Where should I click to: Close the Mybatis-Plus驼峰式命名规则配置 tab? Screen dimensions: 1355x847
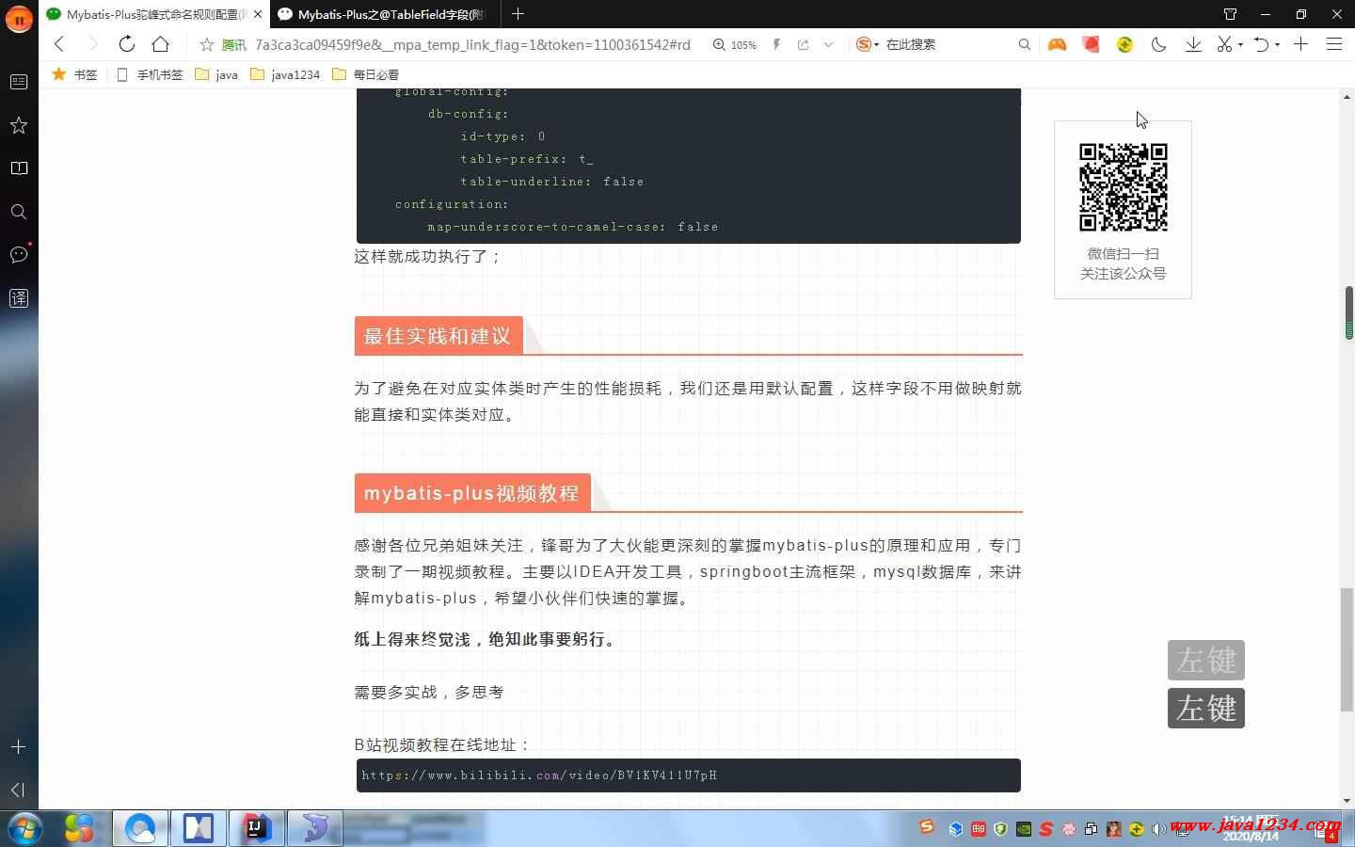point(258,14)
